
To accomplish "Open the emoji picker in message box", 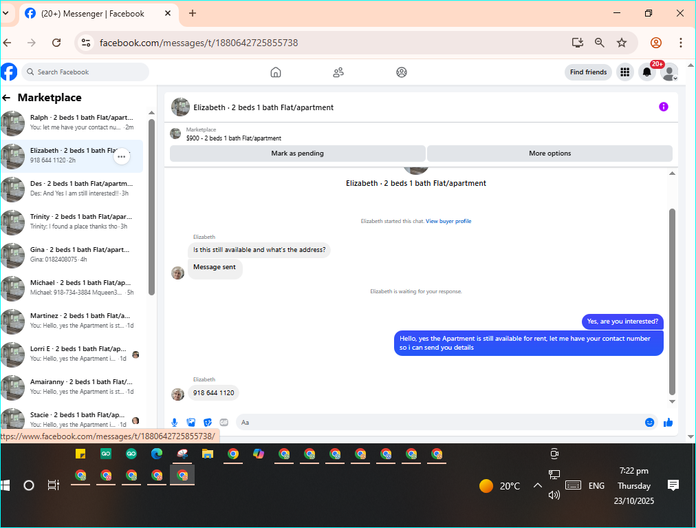I will (x=649, y=422).
